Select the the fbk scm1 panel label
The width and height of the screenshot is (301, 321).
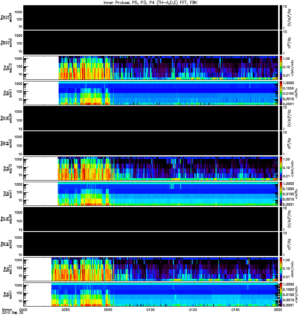tap(8, 295)
